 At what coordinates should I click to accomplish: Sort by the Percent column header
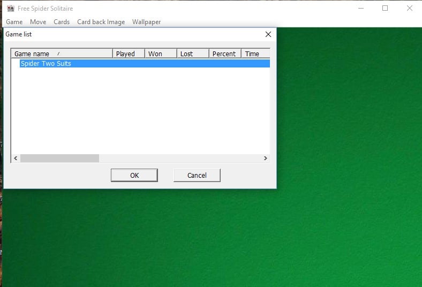pos(225,54)
